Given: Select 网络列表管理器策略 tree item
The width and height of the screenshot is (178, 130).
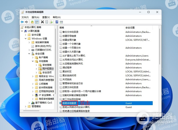Looking at the screenshot, I should click(46, 80).
